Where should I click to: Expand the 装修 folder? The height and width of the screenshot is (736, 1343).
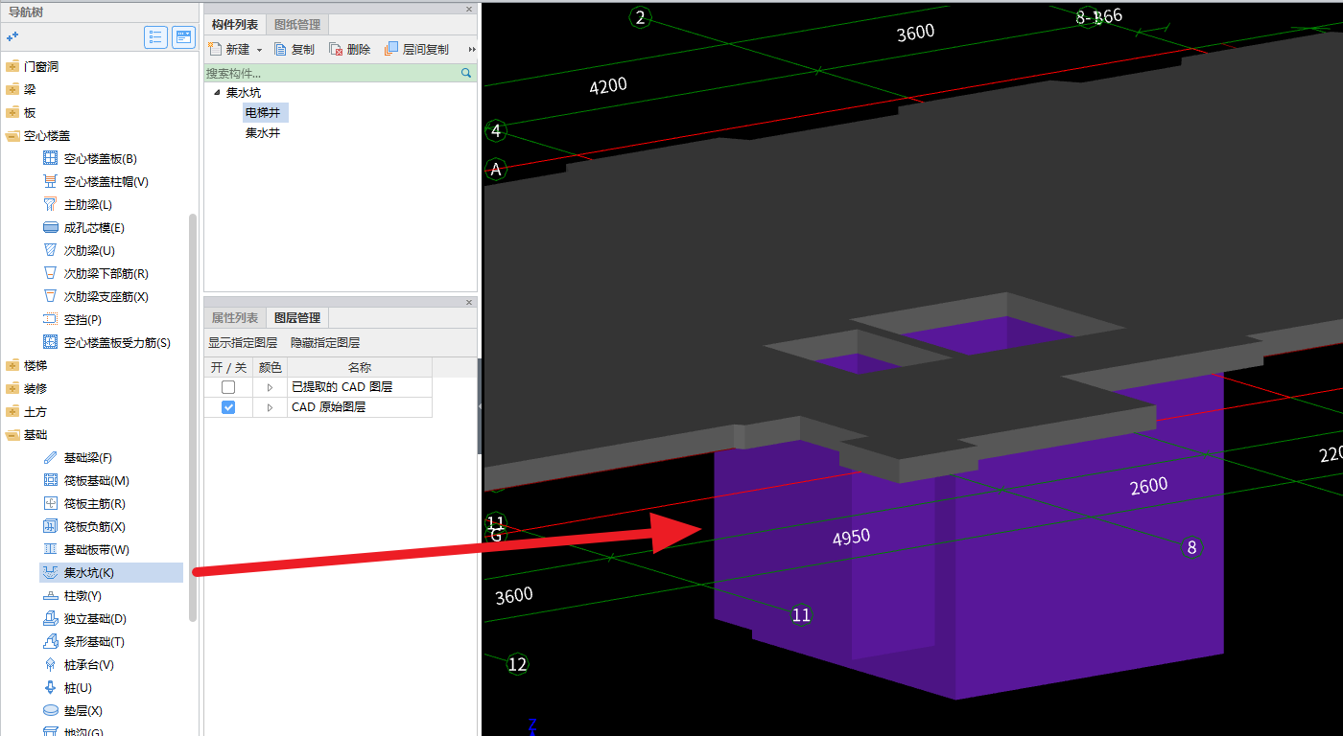point(12,388)
